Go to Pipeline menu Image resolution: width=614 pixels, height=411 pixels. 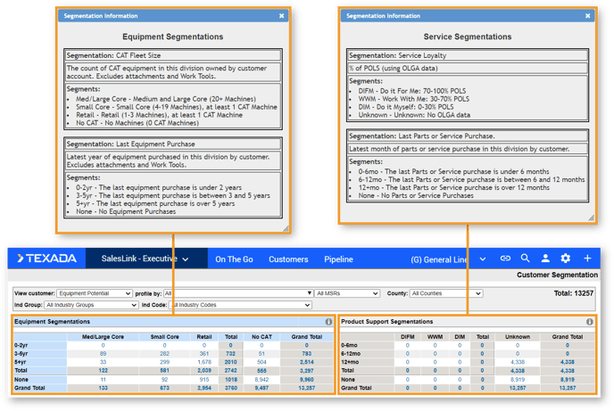tap(338, 259)
